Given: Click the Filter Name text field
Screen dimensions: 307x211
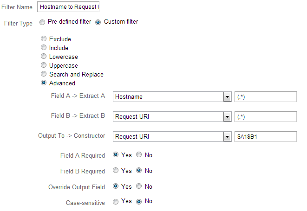Looking at the screenshot, I should click(69, 7).
